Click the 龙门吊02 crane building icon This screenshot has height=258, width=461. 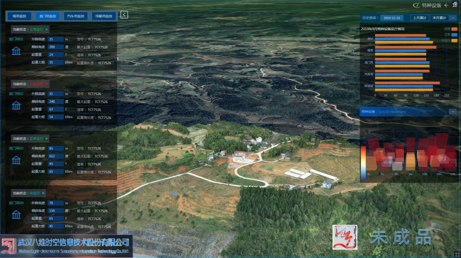coord(16,105)
